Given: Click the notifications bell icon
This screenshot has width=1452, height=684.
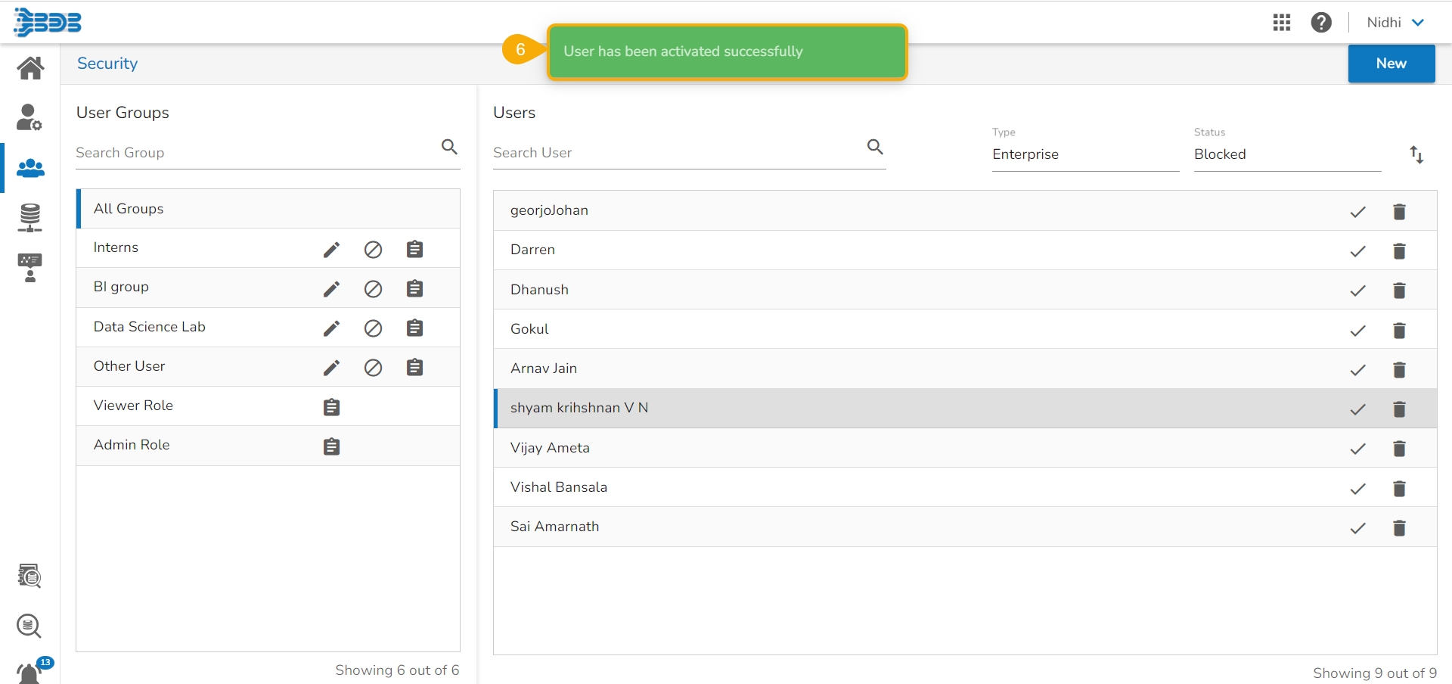Looking at the screenshot, I should coord(29,672).
